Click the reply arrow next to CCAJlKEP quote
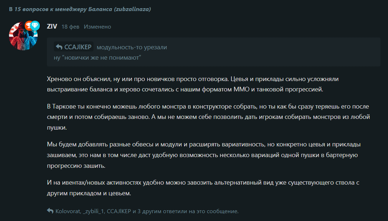Viewport: 388px width, 221px height. (x=59, y=47)
